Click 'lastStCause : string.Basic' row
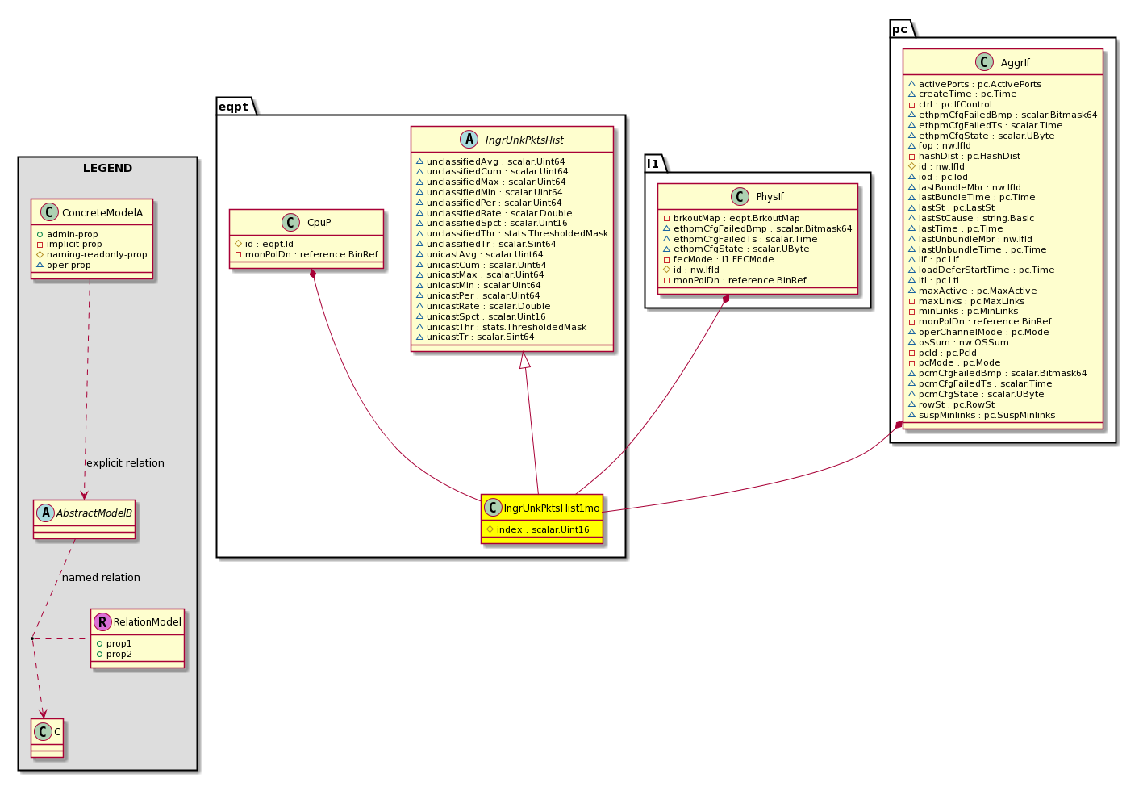Image resolution: width=1143 pixels, height=791 pixels. pyautogui.click(x=976, y=218)
